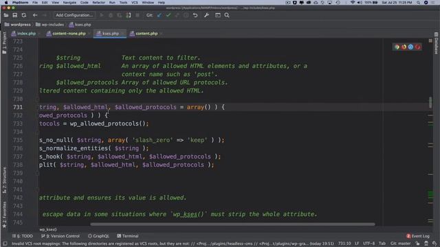Toggle the Project tool window
The image size is (440, 247).
pos(4,43)
